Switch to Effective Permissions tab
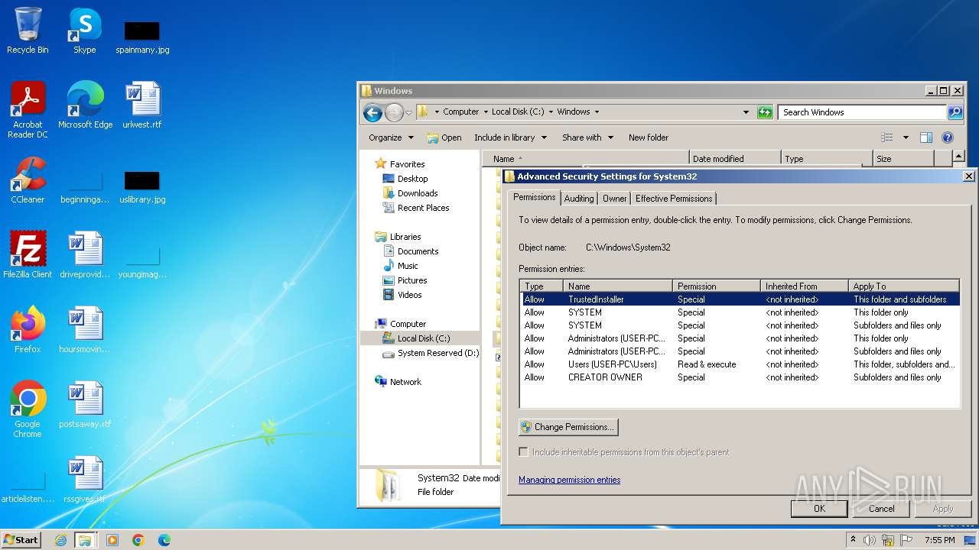The width and height of the screenshot is (979, 550). tap(673, 199)
